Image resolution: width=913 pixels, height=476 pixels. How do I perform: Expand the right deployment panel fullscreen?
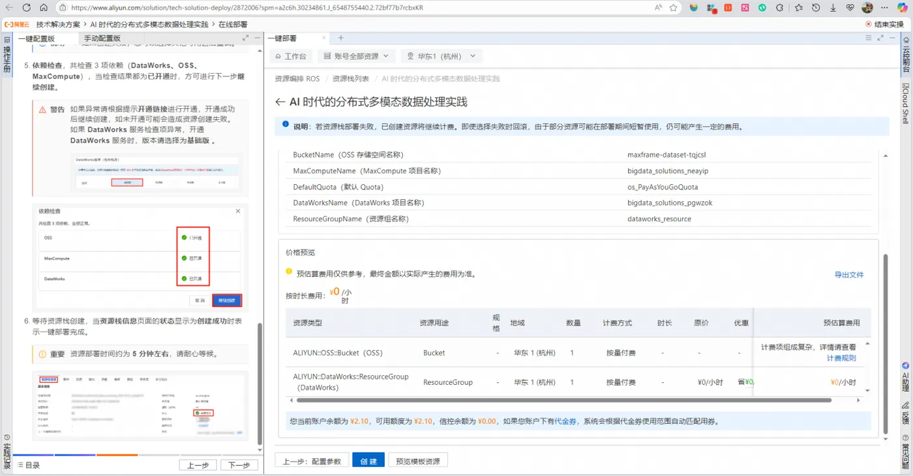click(881, 38)
